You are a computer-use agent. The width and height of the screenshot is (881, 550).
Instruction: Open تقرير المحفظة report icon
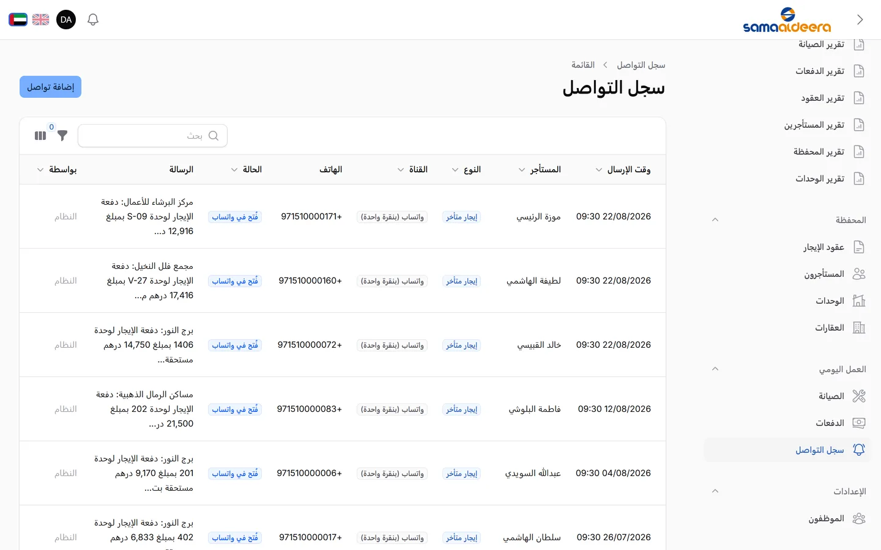pos(859,152)
